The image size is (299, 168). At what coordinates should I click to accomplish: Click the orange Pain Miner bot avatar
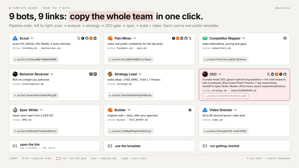click(110, 38)
